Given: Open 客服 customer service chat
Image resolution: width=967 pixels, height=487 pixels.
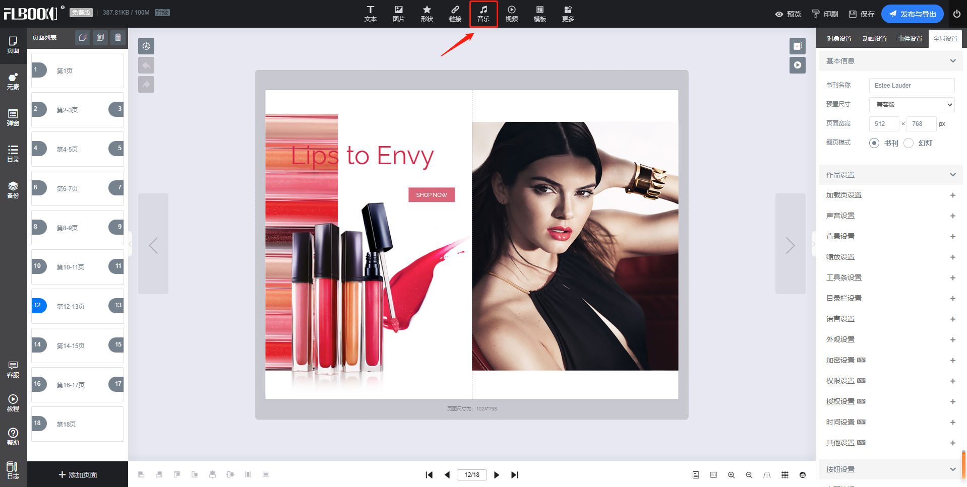Looking at the screenshot, I should (x=13, y=370).
